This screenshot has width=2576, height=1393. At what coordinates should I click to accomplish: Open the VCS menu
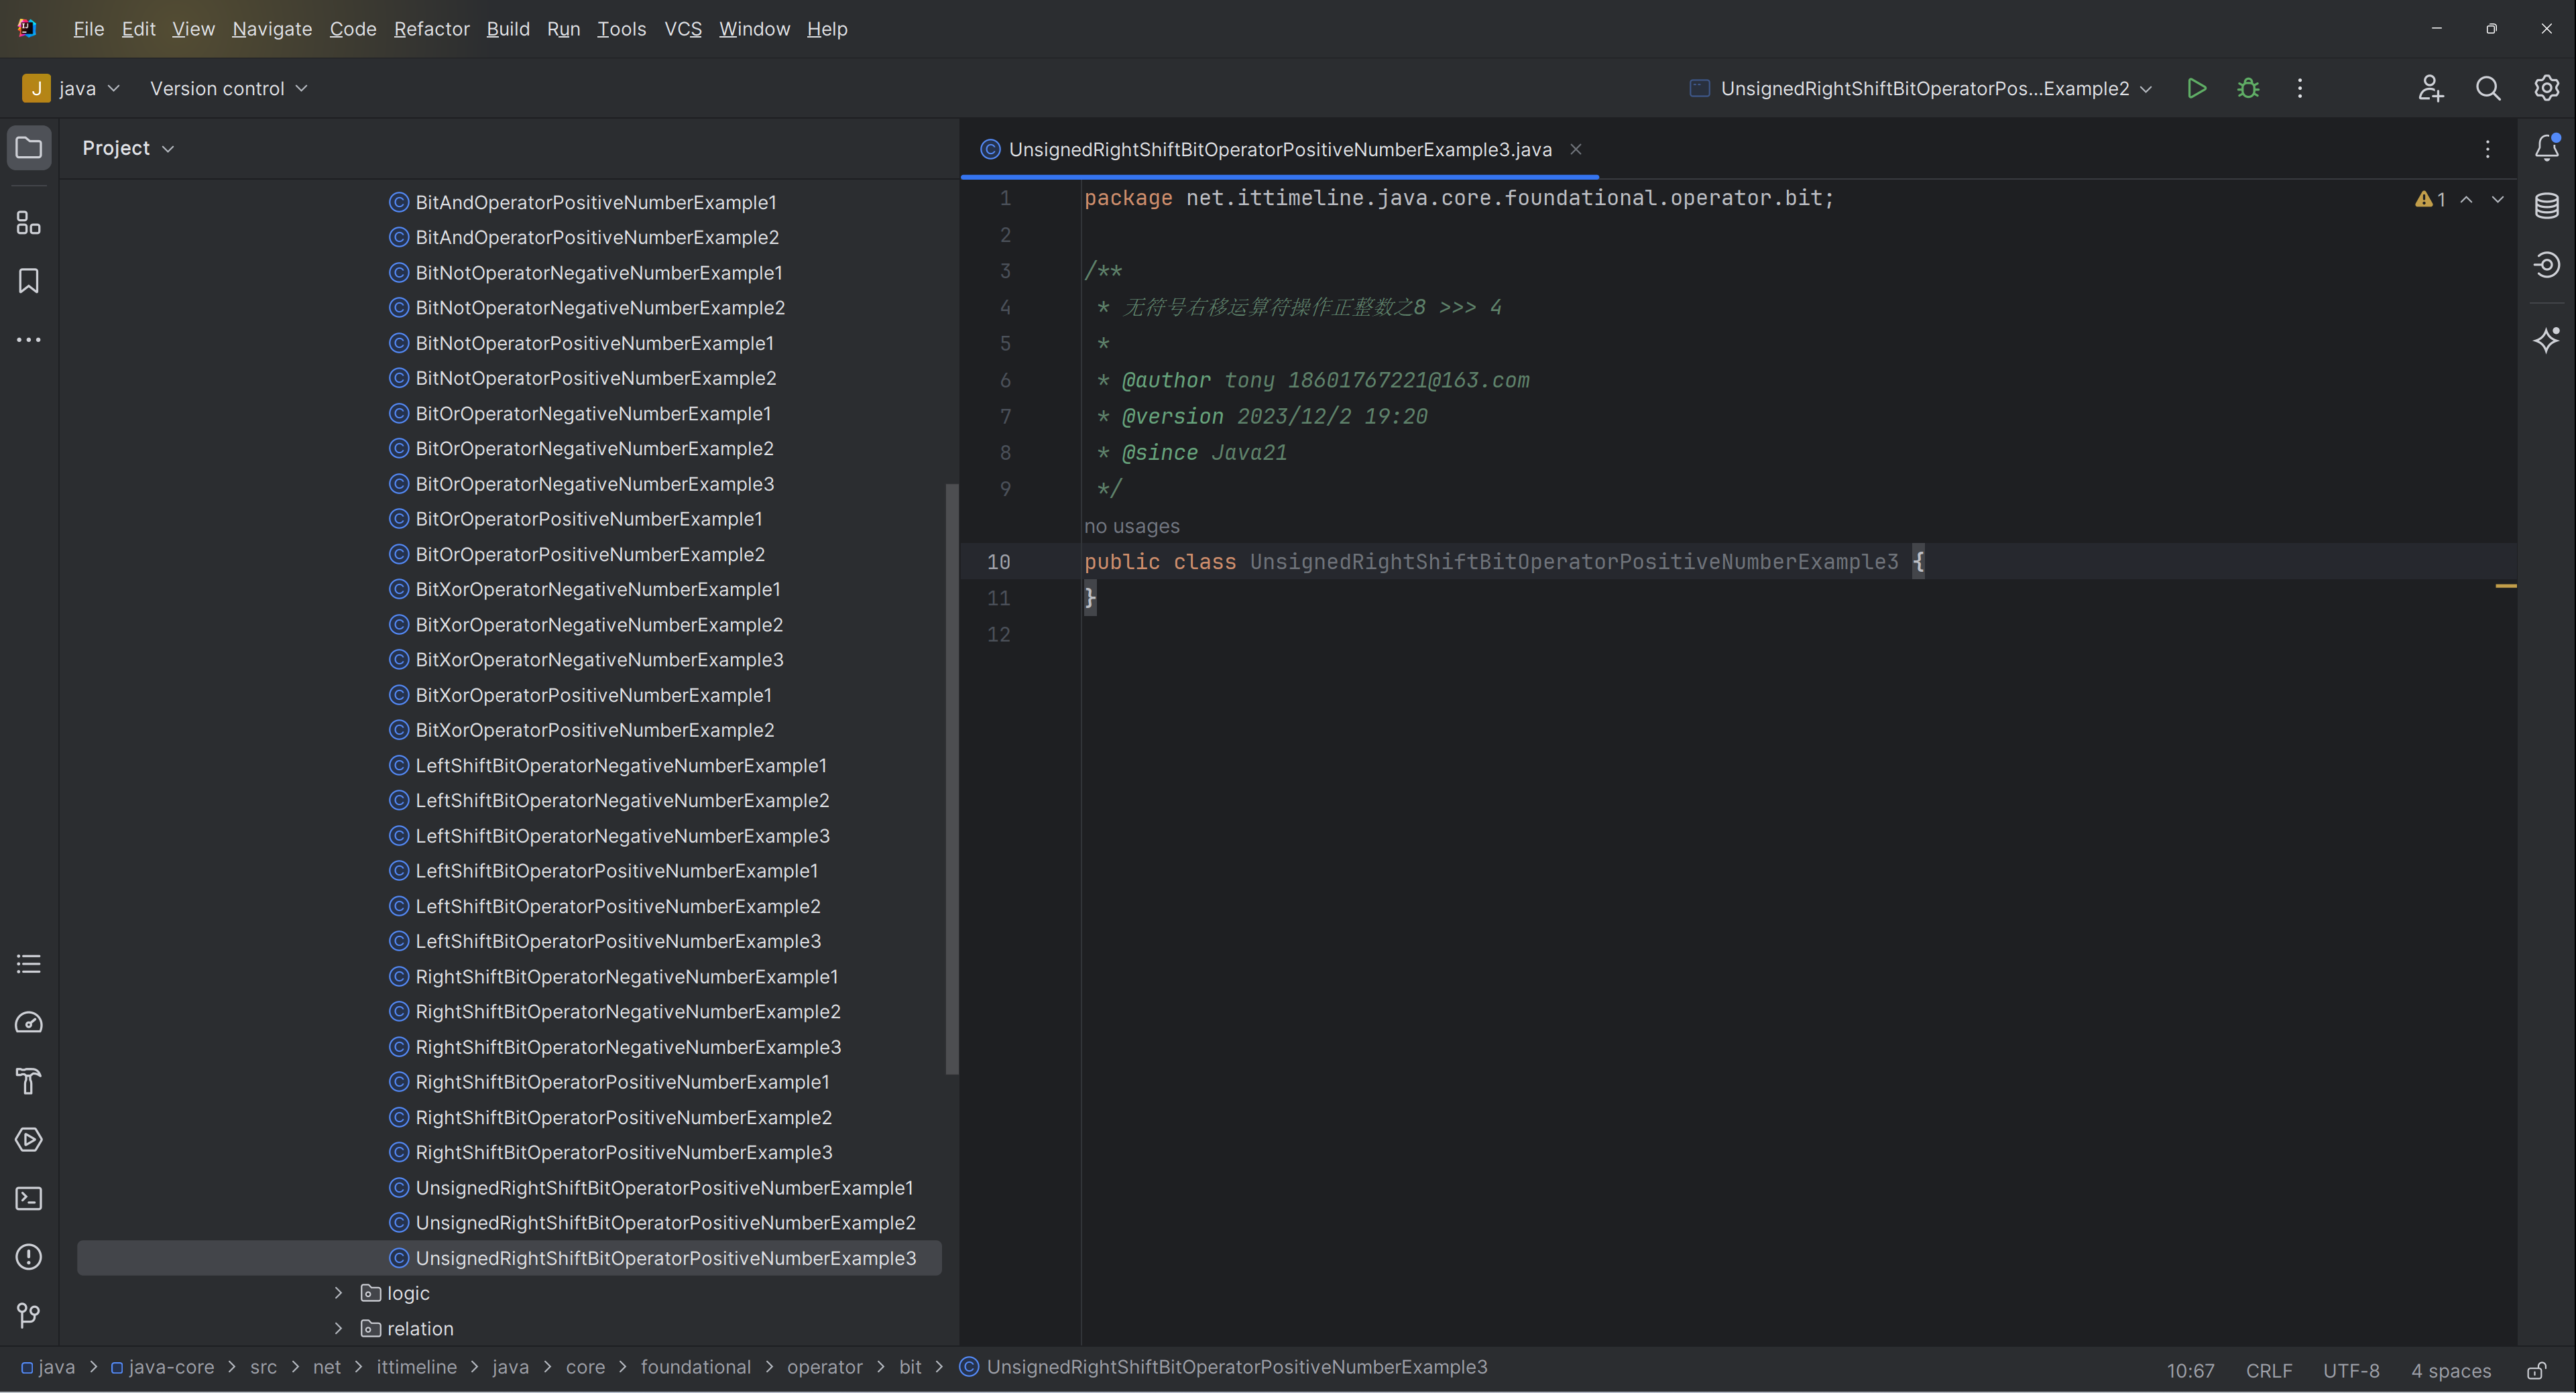683,29
